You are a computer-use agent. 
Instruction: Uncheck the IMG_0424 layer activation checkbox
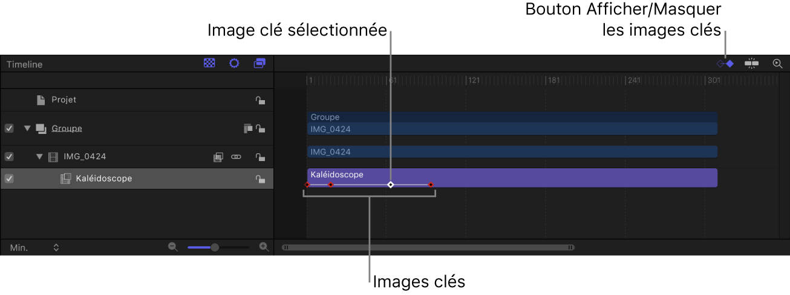point(9,157)
